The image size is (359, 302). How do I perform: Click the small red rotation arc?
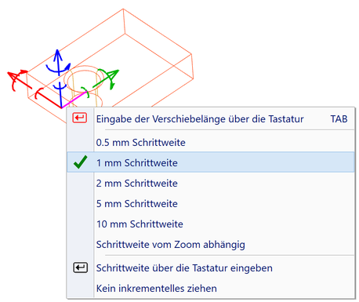[x=38, y=93]
